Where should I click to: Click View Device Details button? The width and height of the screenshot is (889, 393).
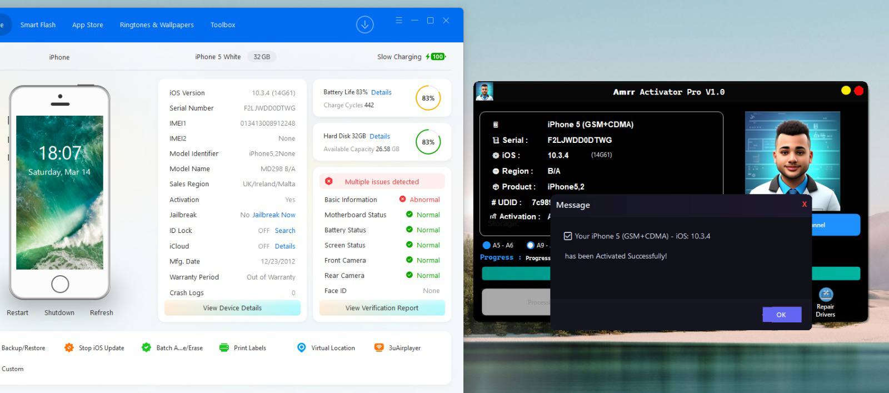[x=232, y=308]
